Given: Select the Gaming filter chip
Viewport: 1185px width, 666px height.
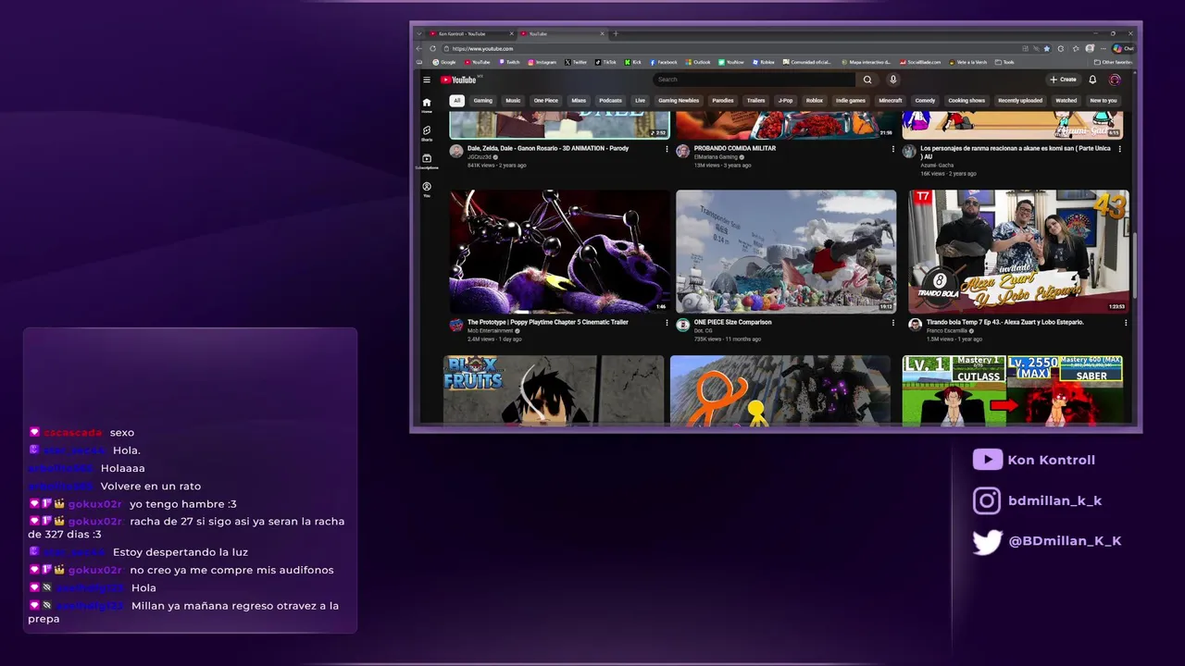Looking at the screenshot, I should [x=483, y=100].
